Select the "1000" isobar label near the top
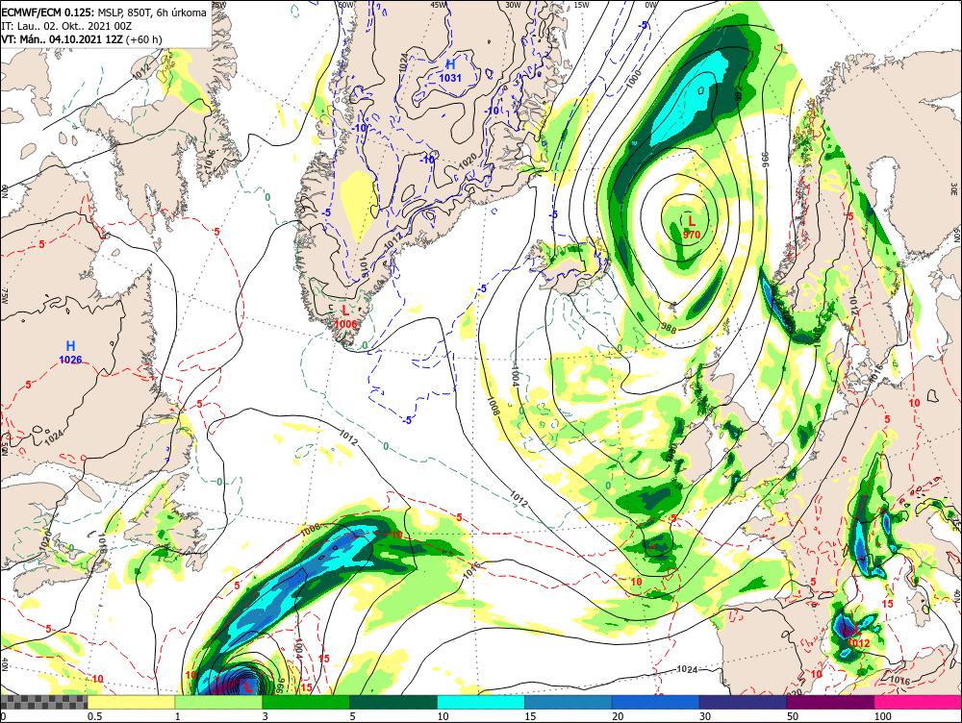The width and height of the screenshot is (962, 723). [634, 81]
